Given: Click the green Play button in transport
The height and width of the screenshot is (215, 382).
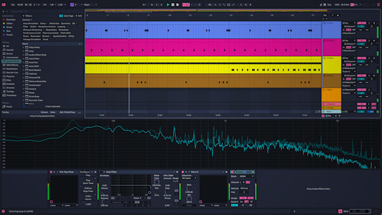Looking at the screenshot, I should 168,4.
